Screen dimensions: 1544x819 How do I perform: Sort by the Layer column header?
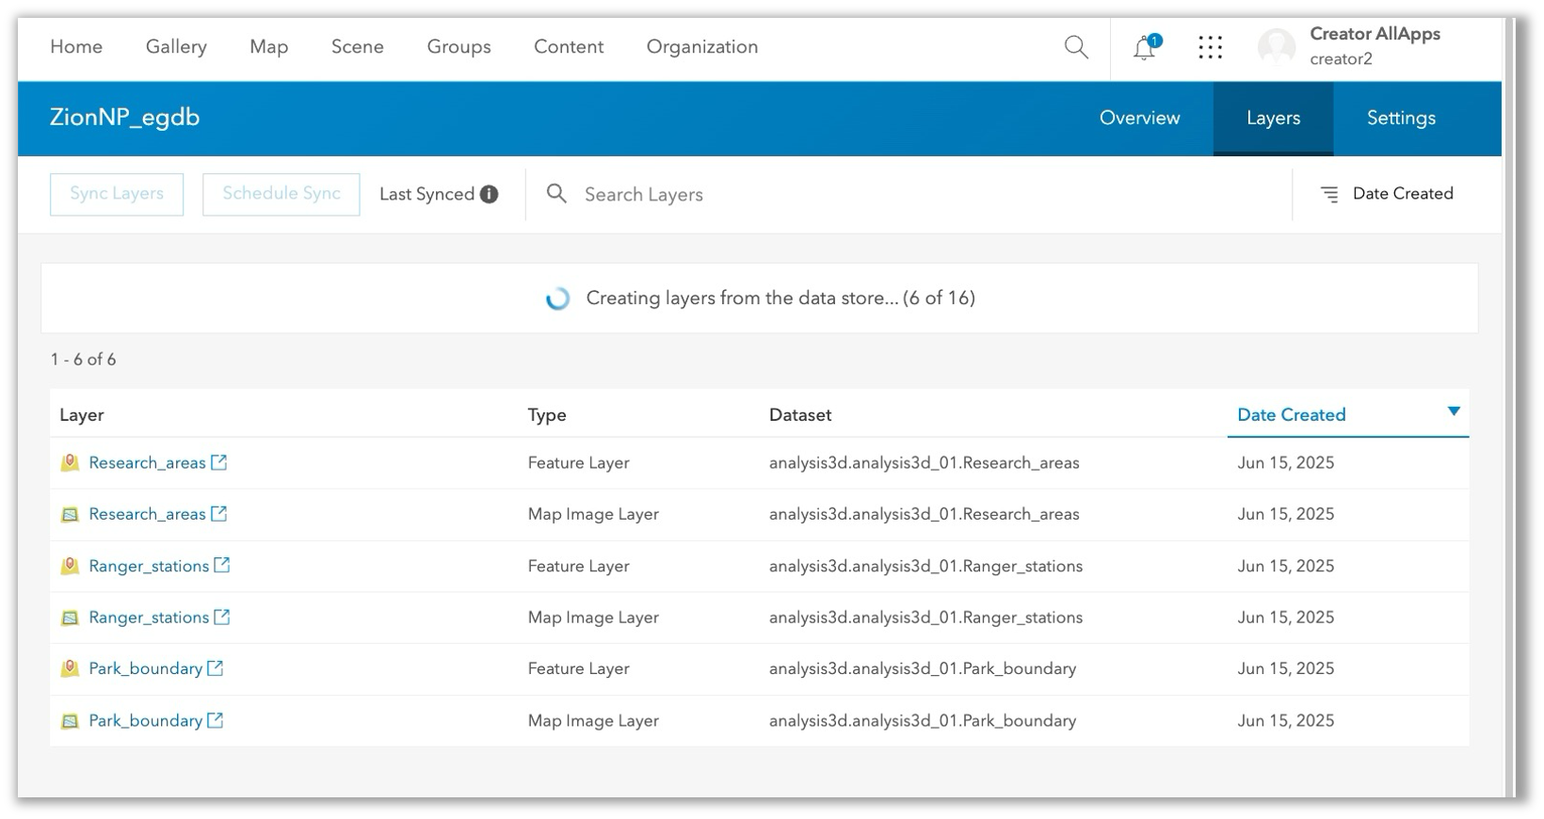pyautogui.click(x=82, y=415)
